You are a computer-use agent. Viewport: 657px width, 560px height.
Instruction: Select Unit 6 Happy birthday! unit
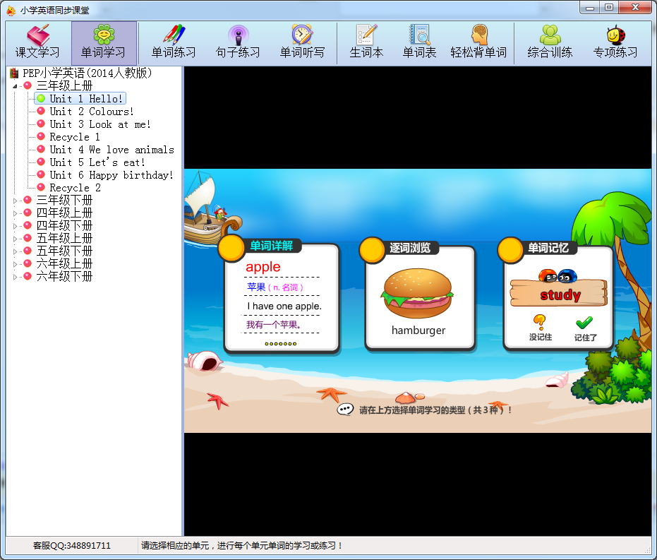coord(111,175)
